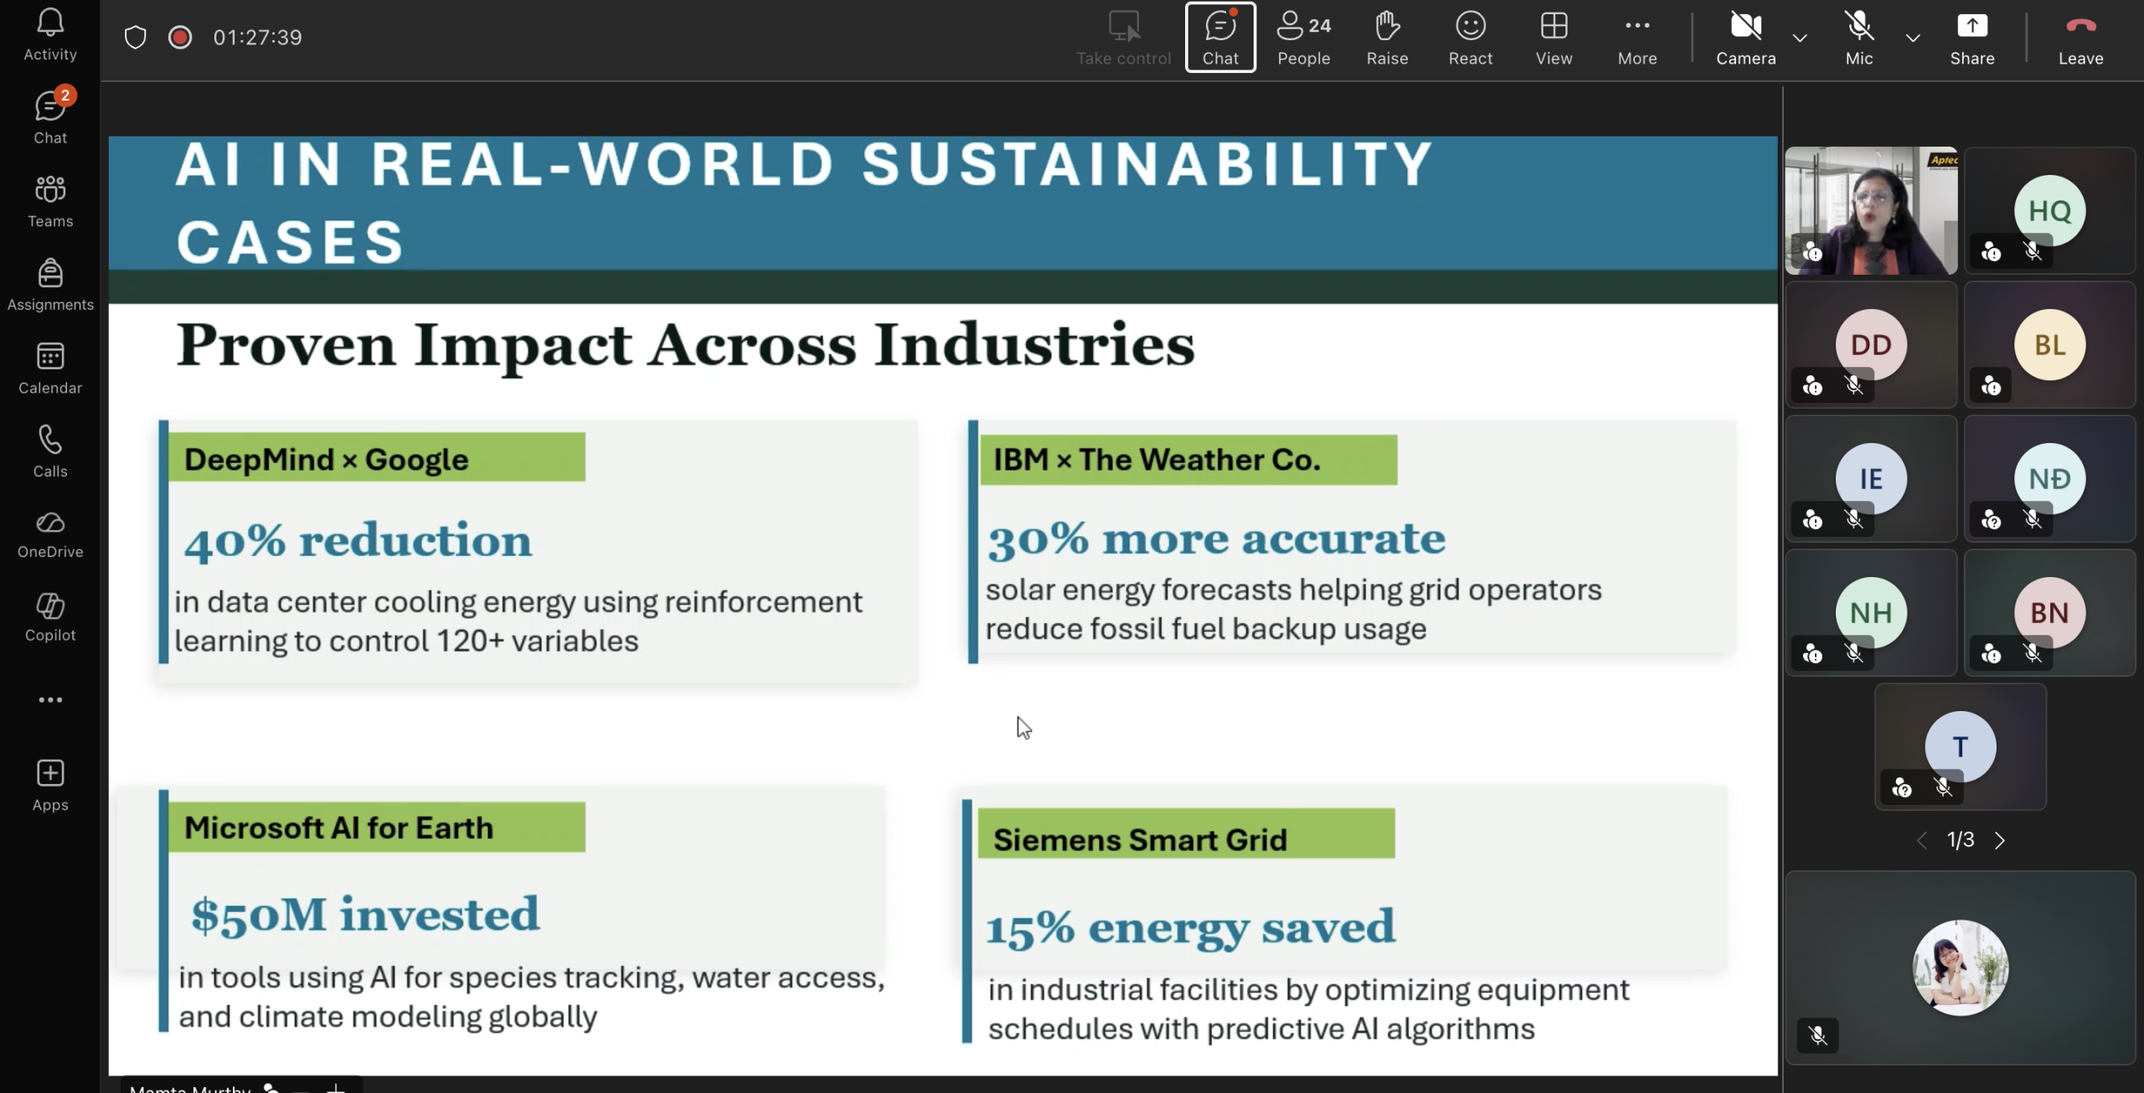Screen dimensions: 2144x1093
Task: Go to next participant page
Action: pyautogui.click(x=2000, y=840)
